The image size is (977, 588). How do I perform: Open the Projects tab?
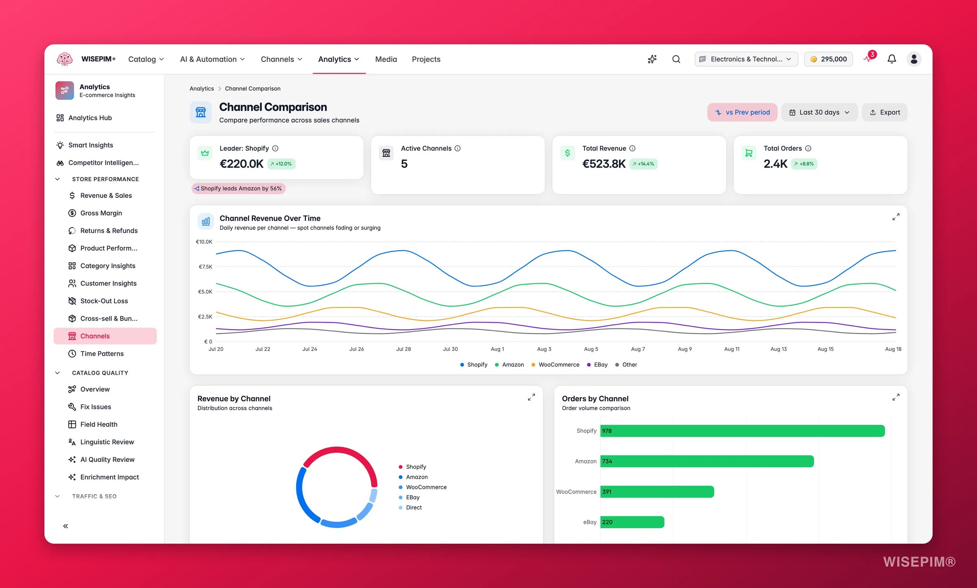pos(426,59)
